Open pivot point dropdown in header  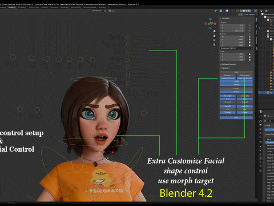point(106,11)
